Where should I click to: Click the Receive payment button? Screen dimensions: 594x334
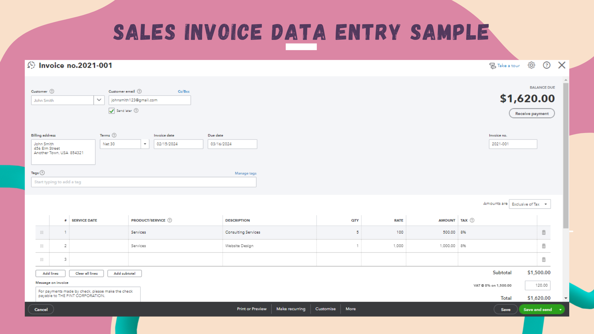[x=532, y=113]
